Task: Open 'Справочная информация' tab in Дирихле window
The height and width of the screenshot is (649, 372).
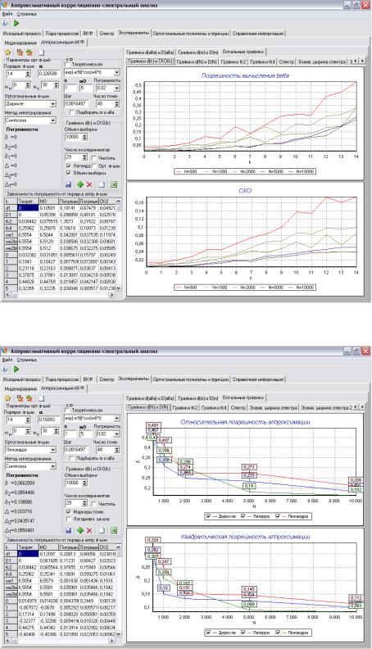Action: tap(258, 33)
